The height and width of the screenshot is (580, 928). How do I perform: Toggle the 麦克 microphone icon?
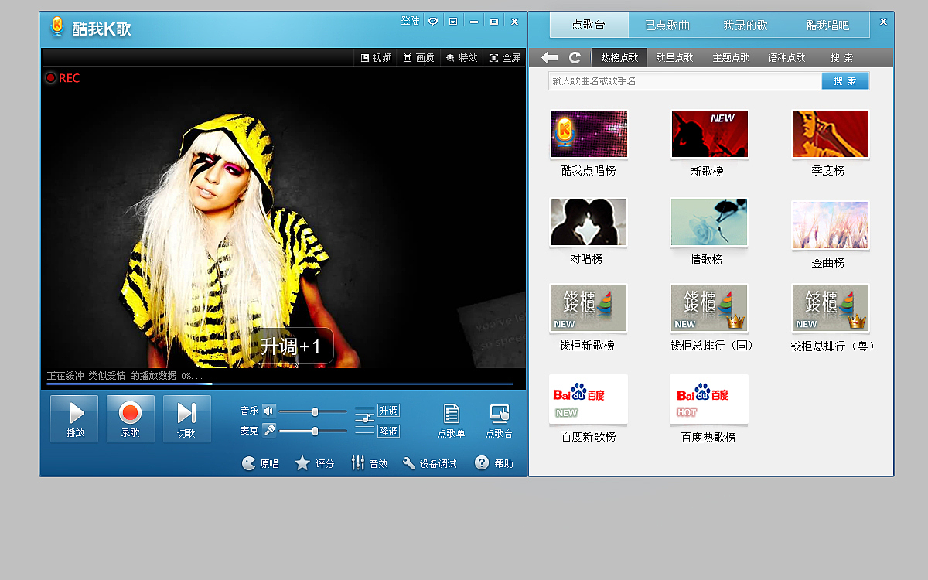click(269, 430)
